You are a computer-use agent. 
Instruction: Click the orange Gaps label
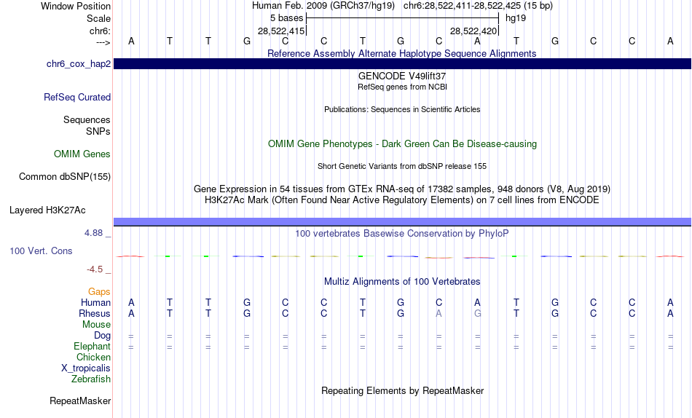[99, 291]
